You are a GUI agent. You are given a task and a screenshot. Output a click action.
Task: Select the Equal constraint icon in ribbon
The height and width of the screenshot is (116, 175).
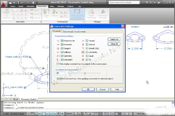pyautogui.click(x=26, y=18)
